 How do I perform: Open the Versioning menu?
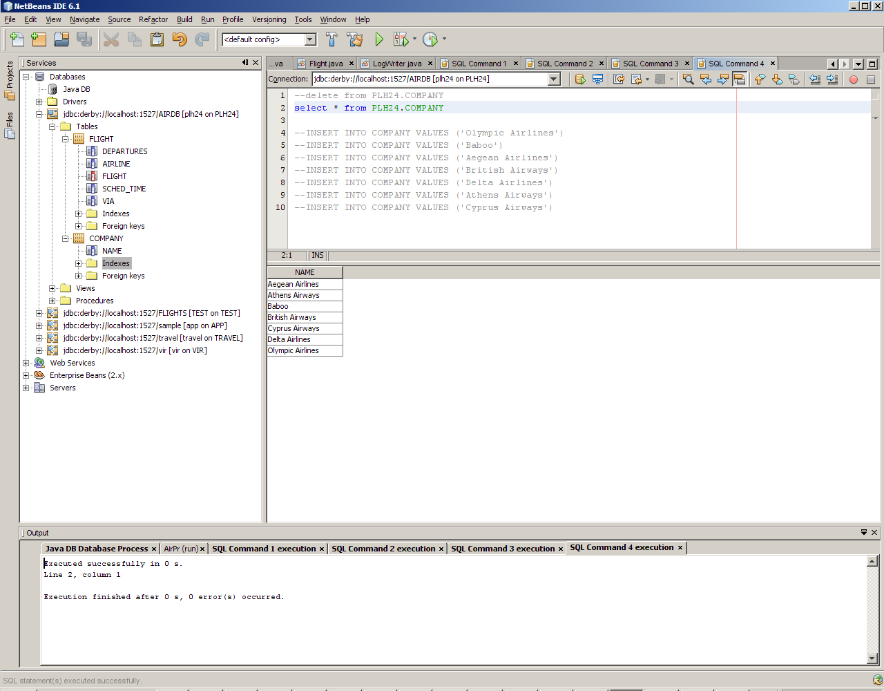click(269, 19)
